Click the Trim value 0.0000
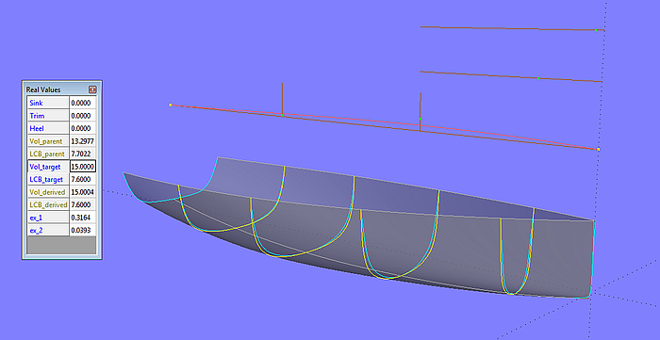Viewport: 660px width, 340px height. click(83, 116)
